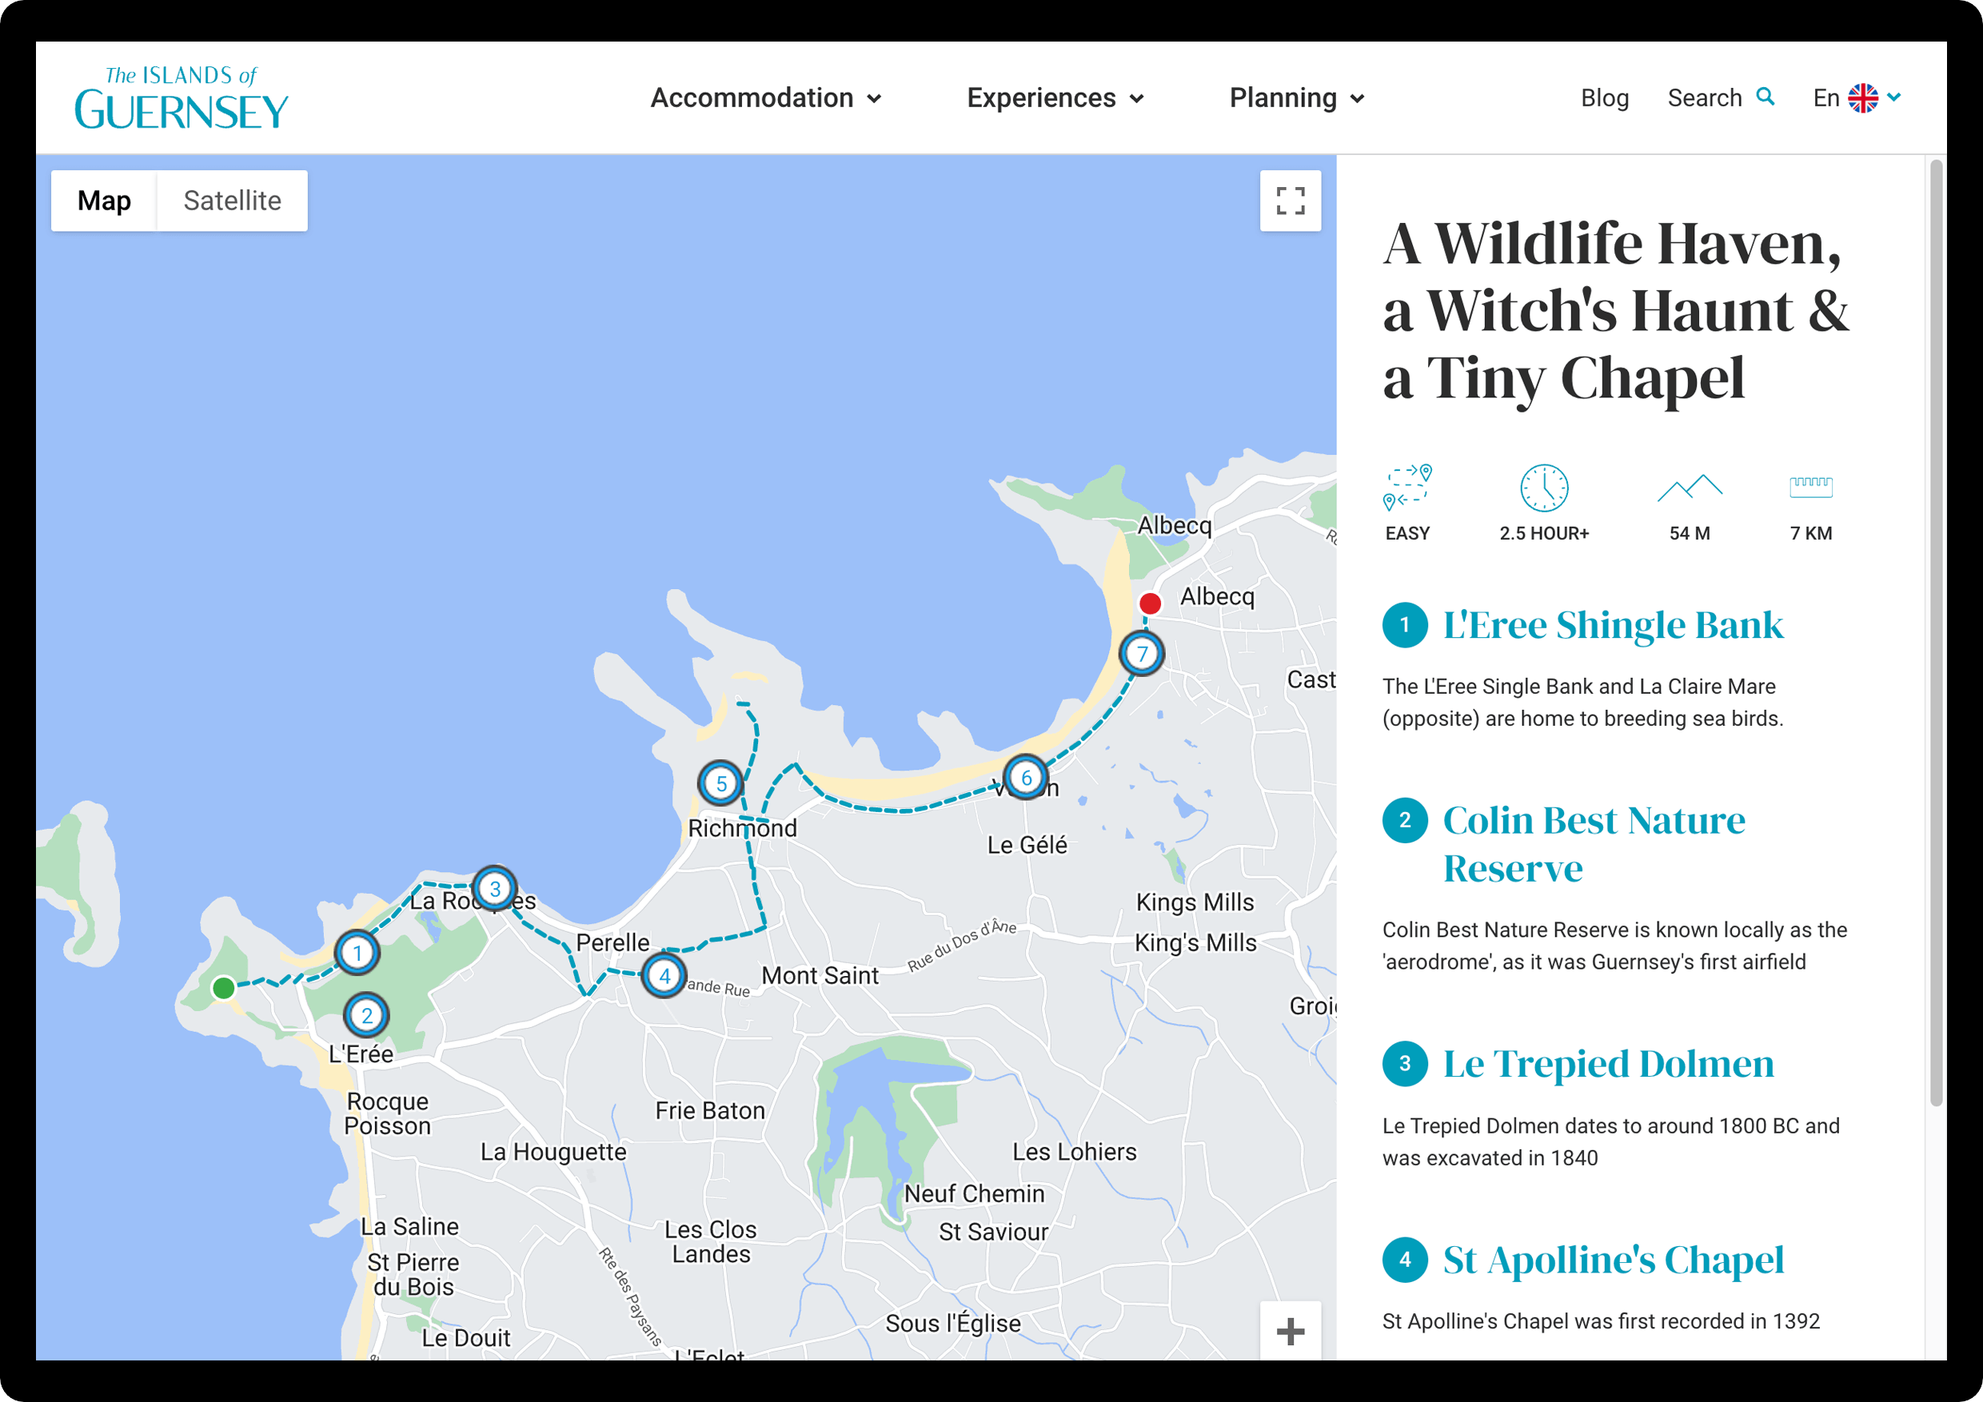1983x1402 pixels.
Task: Click the side panel vertical scrollbar
Action: (1936, 630)
